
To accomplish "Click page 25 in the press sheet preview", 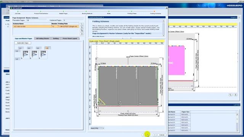I will pyautogui.click(x=108, y=86).
